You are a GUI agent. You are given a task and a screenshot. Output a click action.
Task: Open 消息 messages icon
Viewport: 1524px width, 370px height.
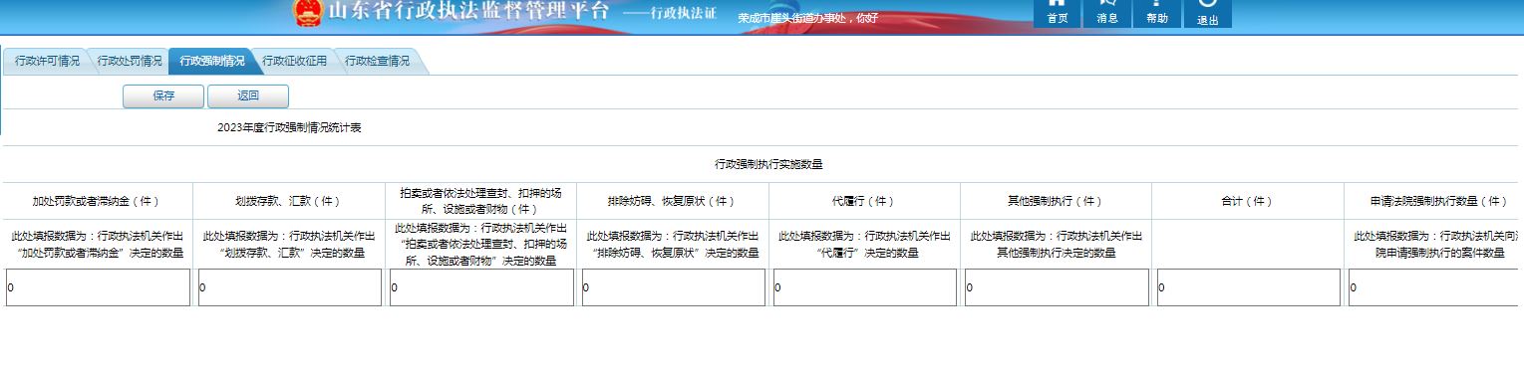(1107, 13)
